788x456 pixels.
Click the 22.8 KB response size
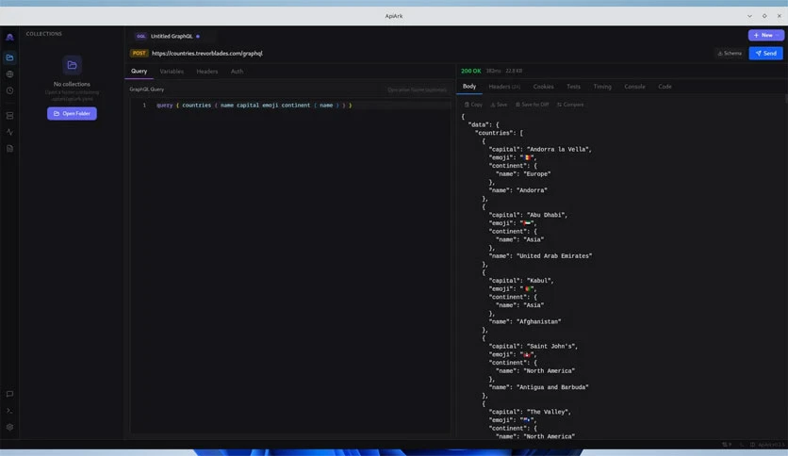[514, 71]
